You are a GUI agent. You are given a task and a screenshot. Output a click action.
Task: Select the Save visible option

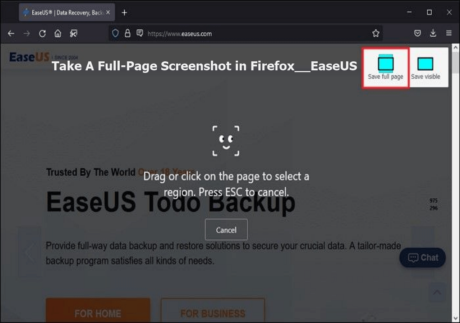(x=425, y=68)
